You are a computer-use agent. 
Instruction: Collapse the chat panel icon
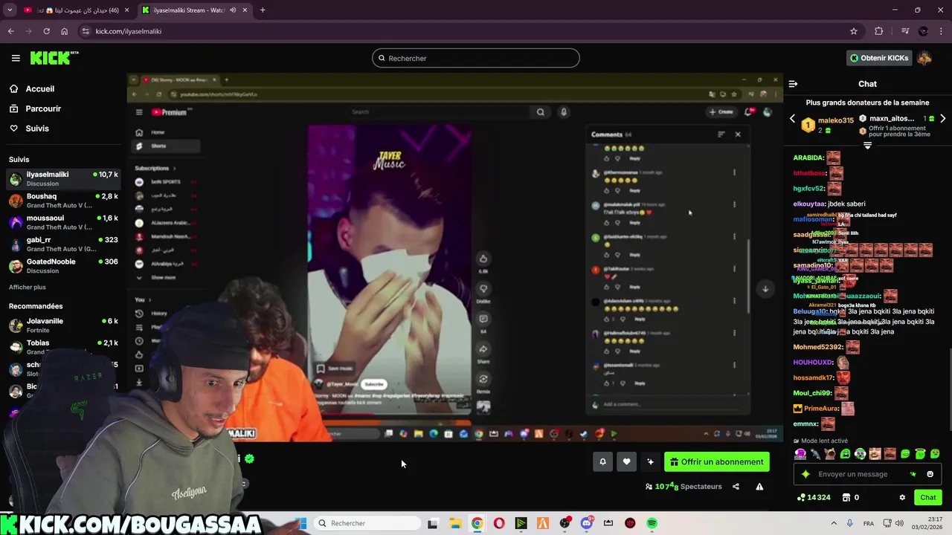point(793,84)
